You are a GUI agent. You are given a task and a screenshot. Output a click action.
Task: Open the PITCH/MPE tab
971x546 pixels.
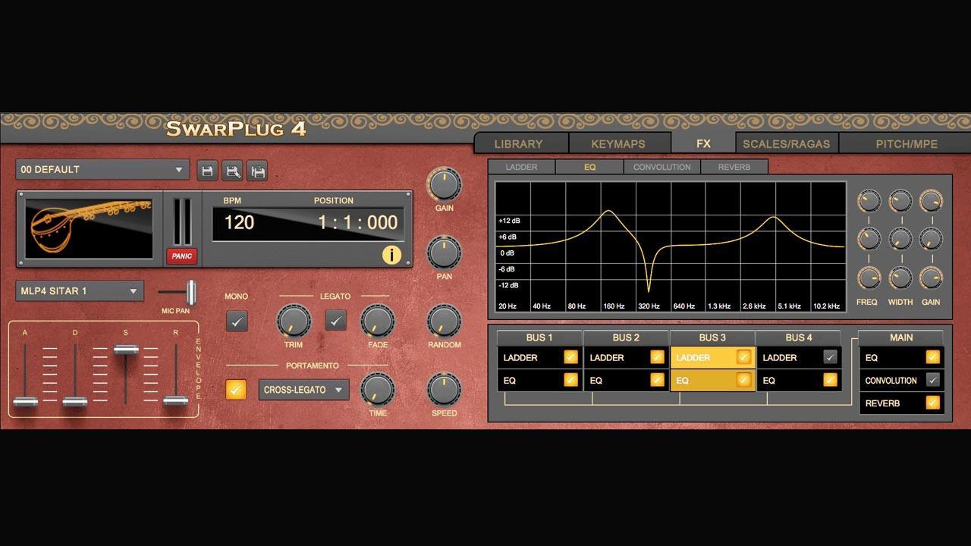coord(907,143)
